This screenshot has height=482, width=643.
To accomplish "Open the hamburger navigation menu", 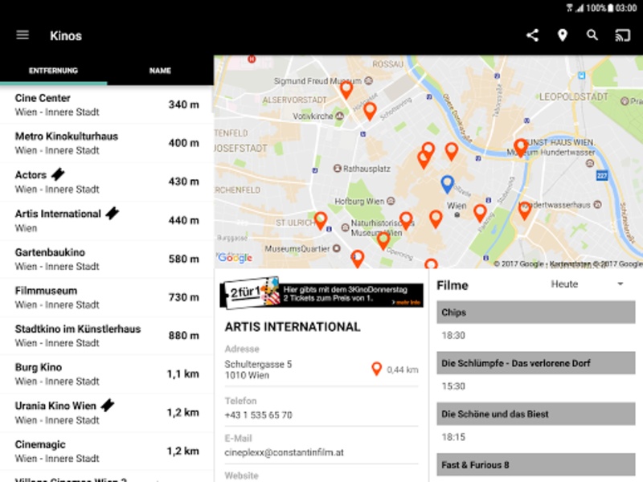I will [x=23, y=35].
